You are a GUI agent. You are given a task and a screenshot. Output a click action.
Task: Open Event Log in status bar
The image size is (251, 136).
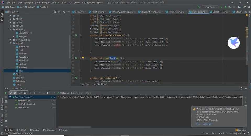(241, 130)
